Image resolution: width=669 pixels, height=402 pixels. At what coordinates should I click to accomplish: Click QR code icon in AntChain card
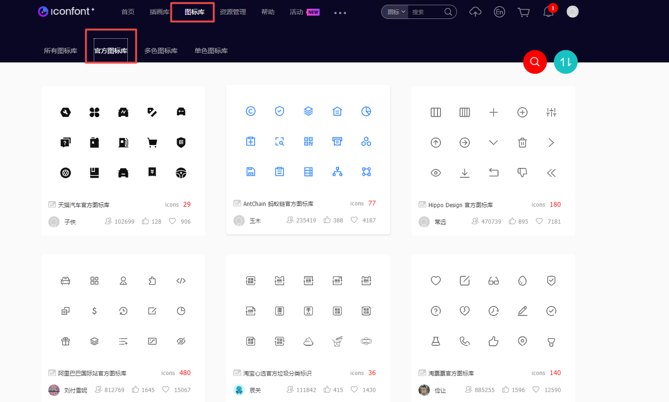[308, 141]
